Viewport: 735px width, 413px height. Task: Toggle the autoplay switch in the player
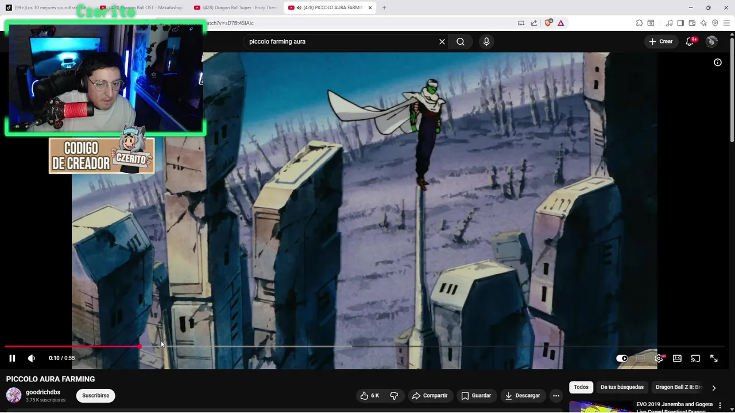click(622, 358)
